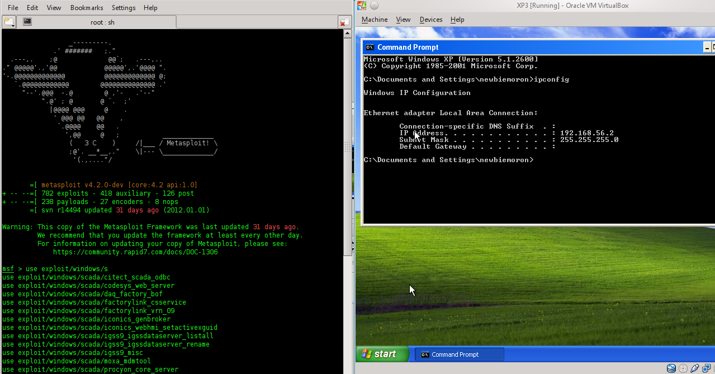Click 'procyon_core_server' exploit line
This screenshot has width=715, height=374.
tap(90, 370)
